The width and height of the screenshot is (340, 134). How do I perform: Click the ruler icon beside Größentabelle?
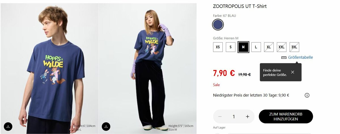(284, 58)
